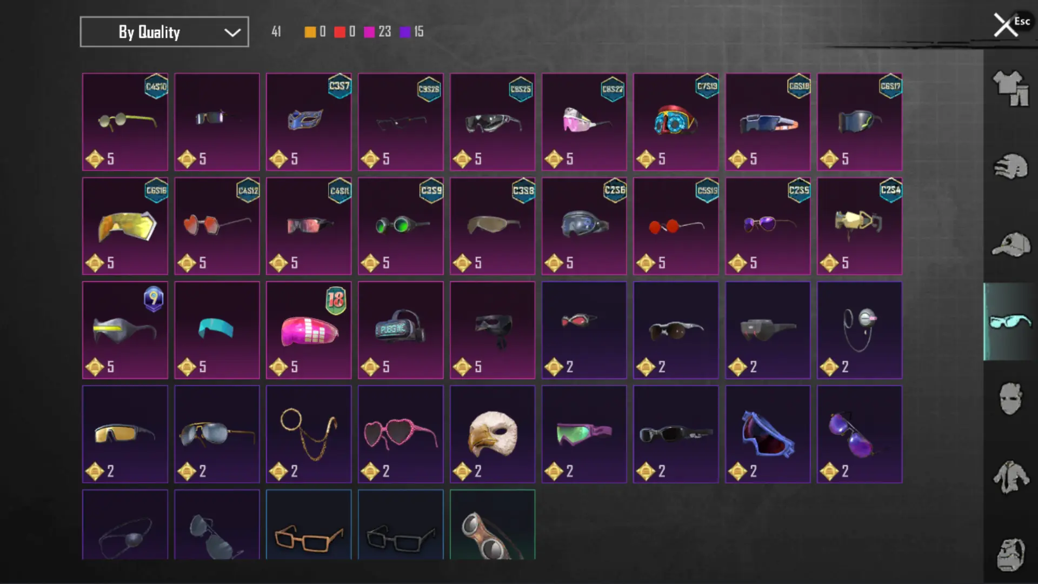
Task: Open the face mask category icon
Action: pos(1010,399)
